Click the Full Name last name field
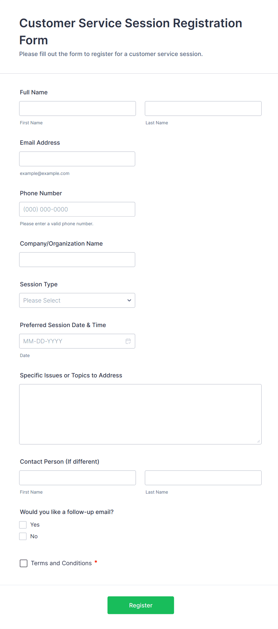 [203, 108]
